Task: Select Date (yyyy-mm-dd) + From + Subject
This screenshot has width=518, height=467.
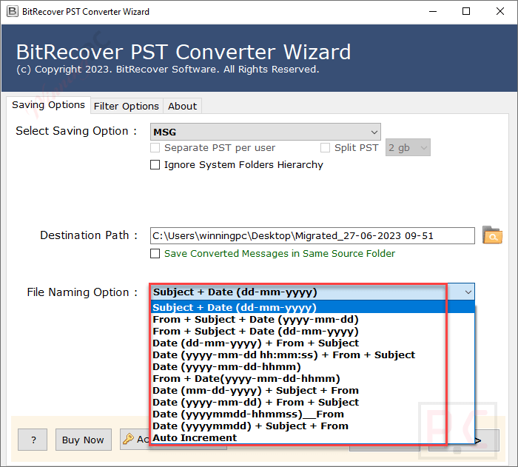Action: (313, 402)
